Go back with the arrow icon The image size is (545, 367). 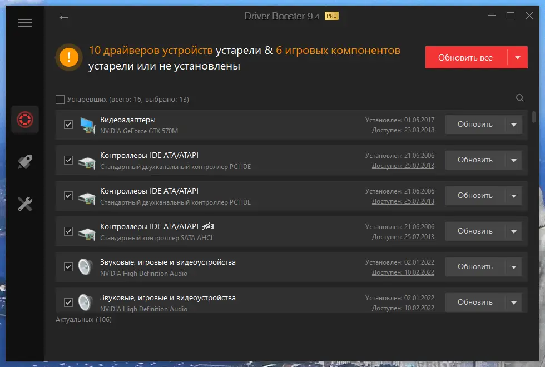click(64, 17)
